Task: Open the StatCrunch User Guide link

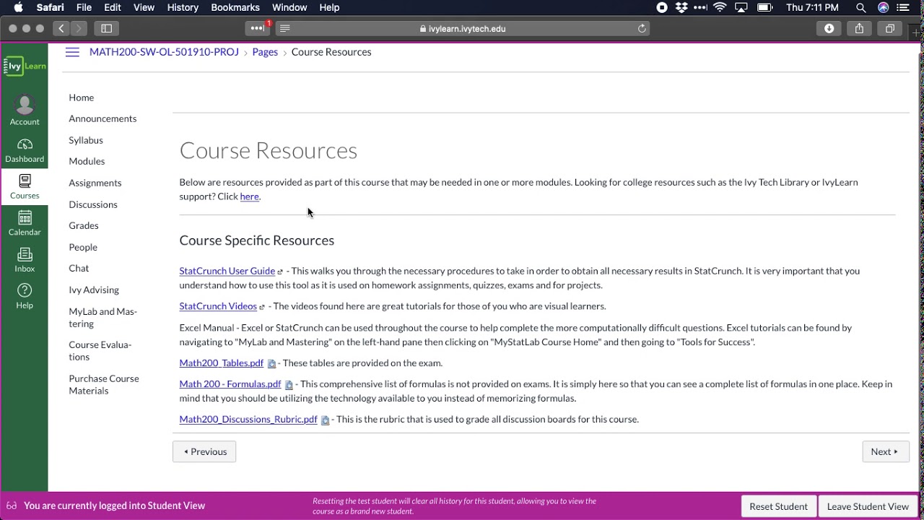Action: pyautogui.click(x=227, y=271)
